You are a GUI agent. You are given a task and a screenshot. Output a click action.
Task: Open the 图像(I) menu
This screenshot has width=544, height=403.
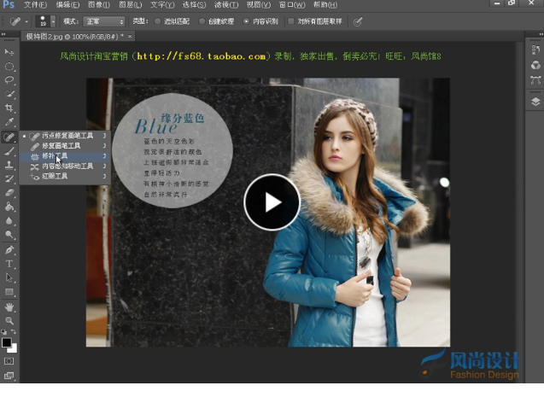(x=99, y=5)
